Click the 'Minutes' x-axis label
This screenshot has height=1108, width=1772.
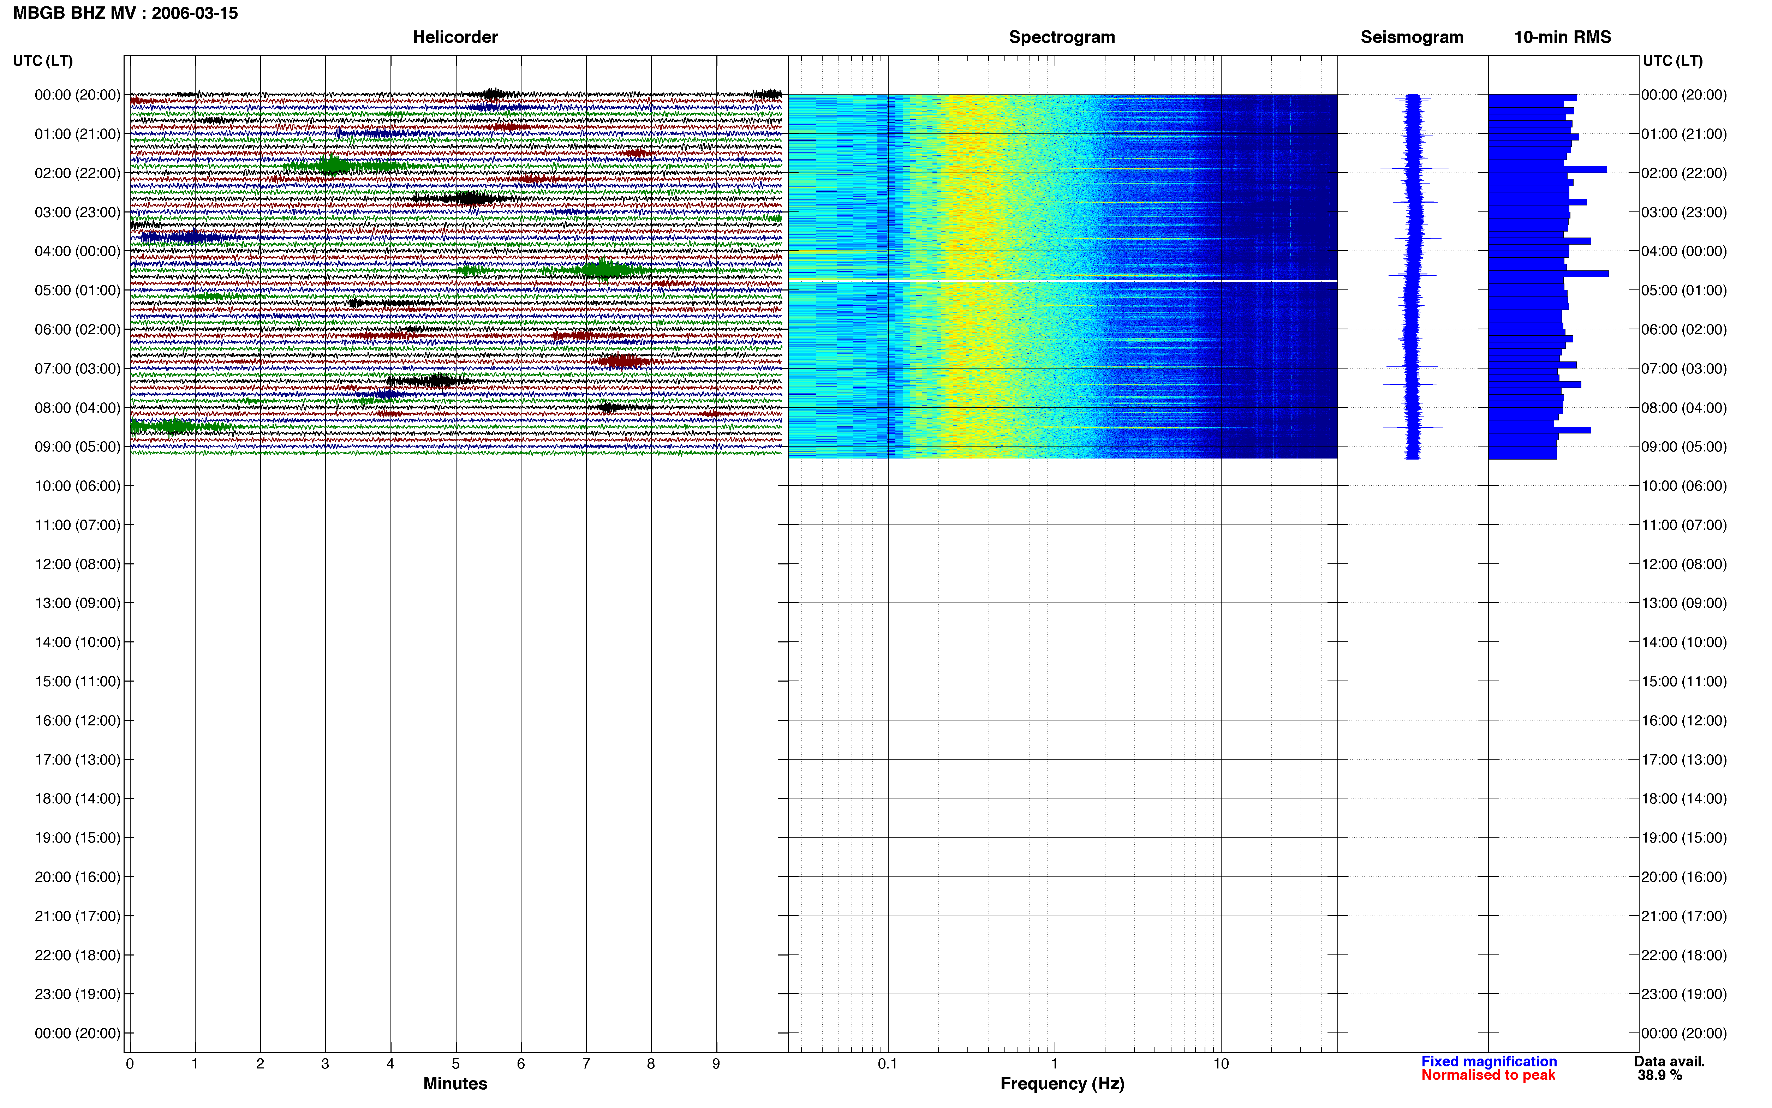click(x=455, y=1083)
